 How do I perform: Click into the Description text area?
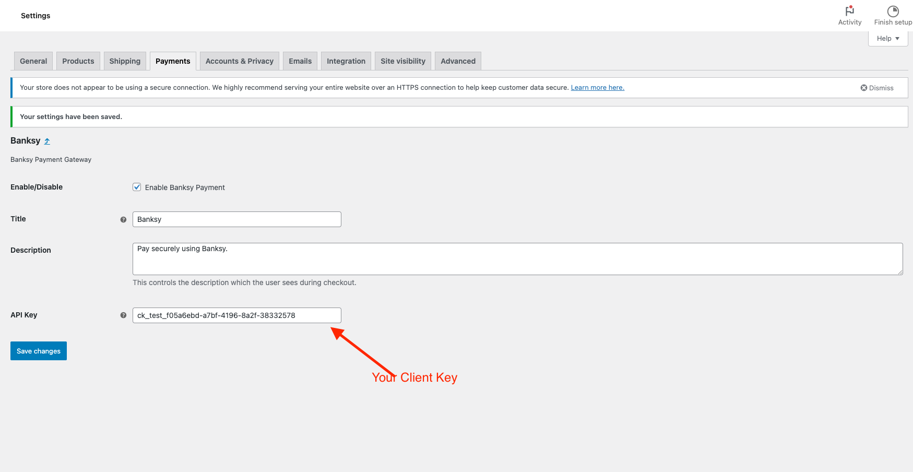[518, 259]
